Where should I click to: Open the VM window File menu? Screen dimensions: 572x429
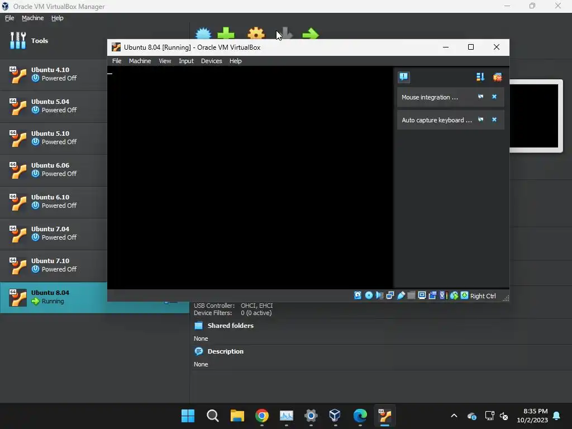(x=117, y=61)
